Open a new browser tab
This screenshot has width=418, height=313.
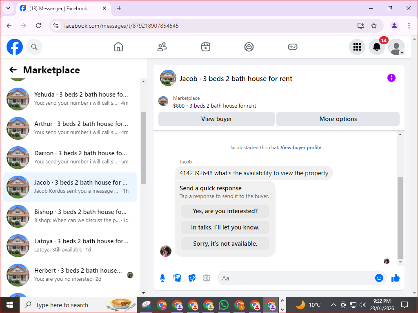pos(119,8)
